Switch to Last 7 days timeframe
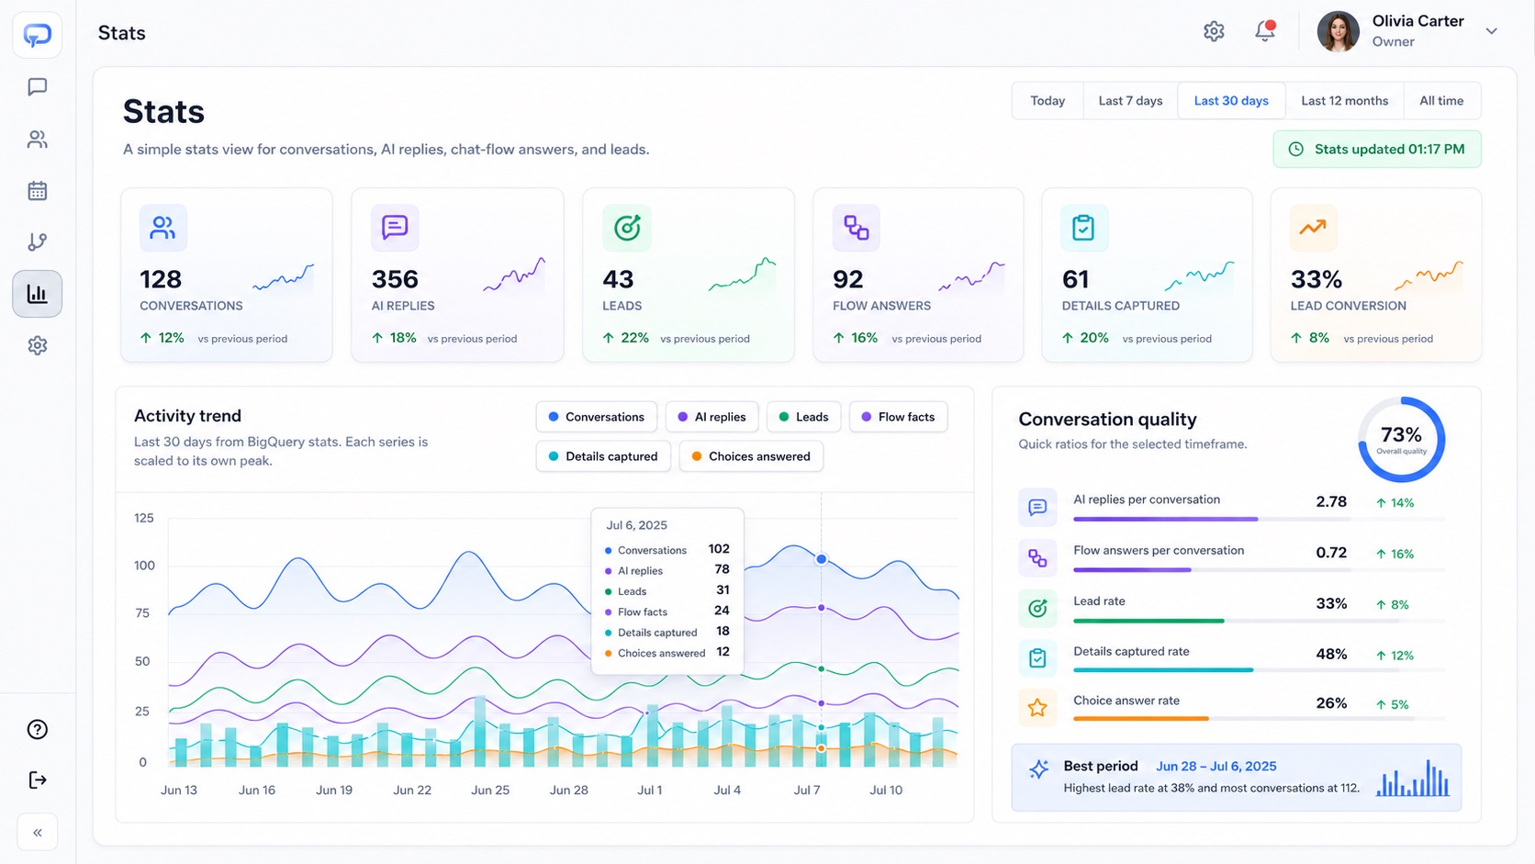1535x864 pixels. tap(1130, 101)
